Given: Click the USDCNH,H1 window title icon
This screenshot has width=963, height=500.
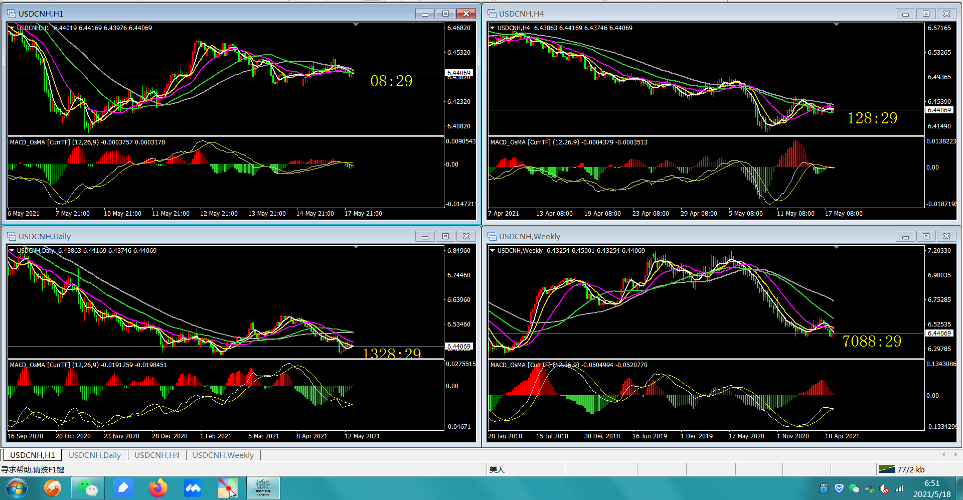Looking at the screenshot, I should click(12, 14).
